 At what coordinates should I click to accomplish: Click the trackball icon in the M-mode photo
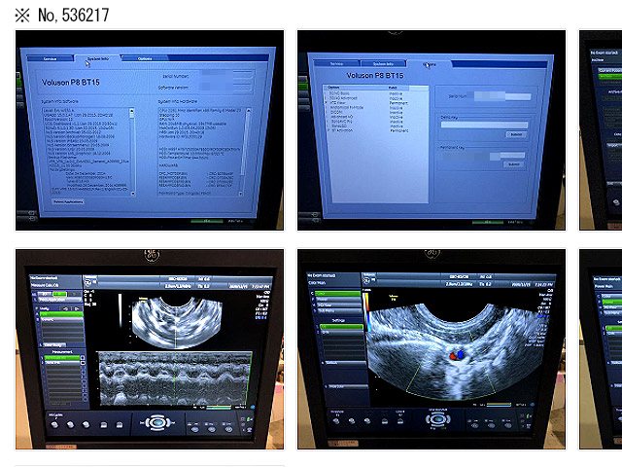(x=157, y=422)
